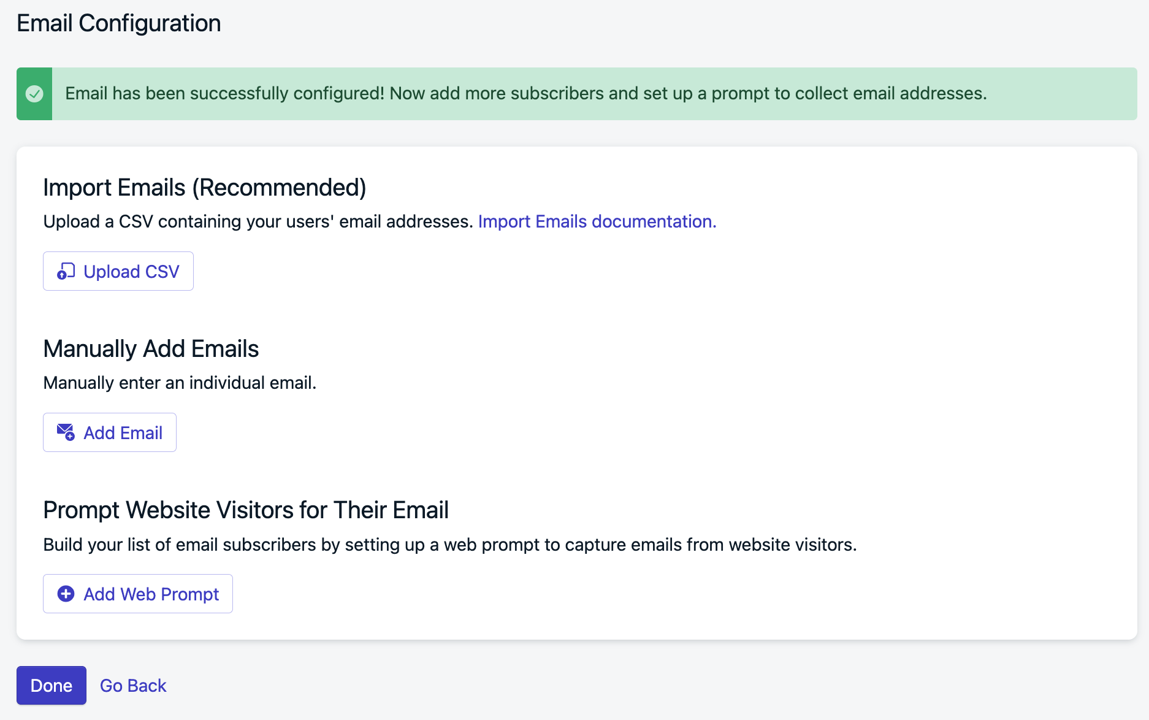Click the 'Manually enter an individual email' text

(x=180, y=383)
